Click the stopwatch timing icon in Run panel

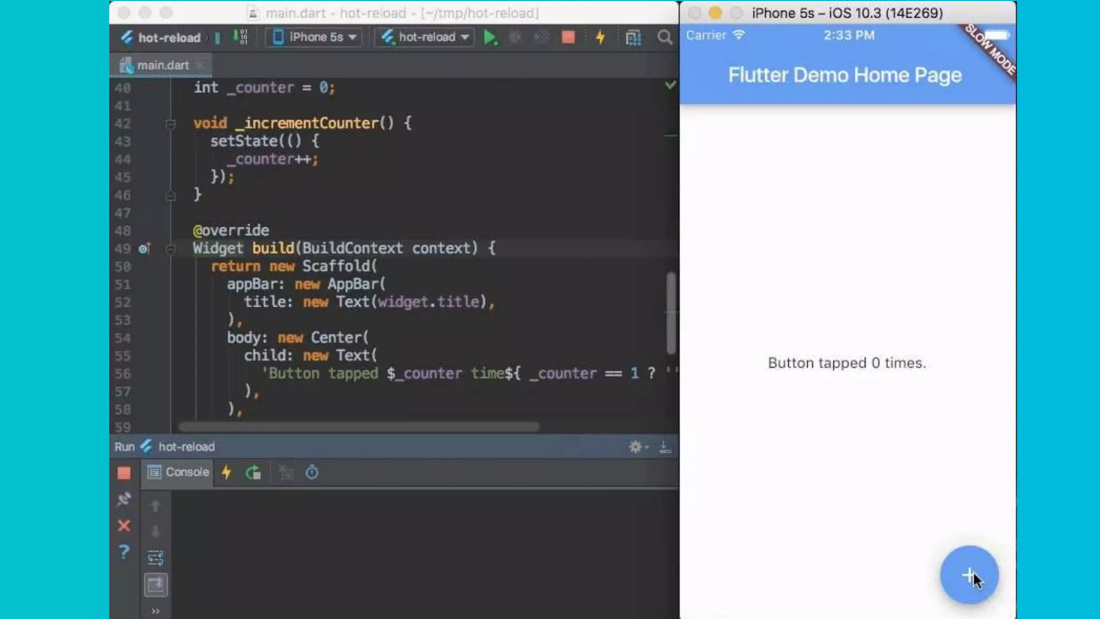pos(312,473)
